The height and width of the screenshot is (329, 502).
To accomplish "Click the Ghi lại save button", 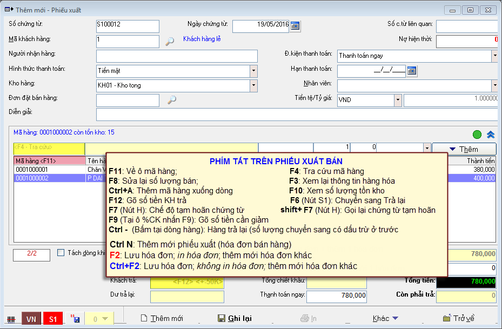I will click(235, 318).
